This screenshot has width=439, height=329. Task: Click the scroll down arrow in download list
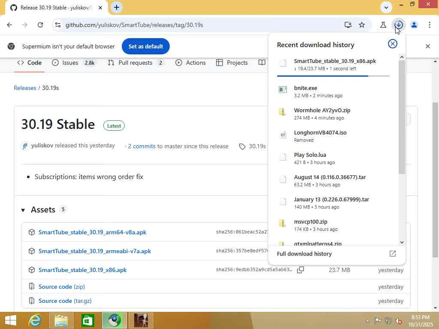click(402, 242)
